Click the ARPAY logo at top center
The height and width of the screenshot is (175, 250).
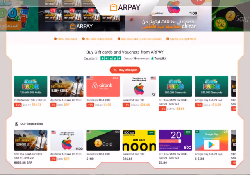pos(125,7)
